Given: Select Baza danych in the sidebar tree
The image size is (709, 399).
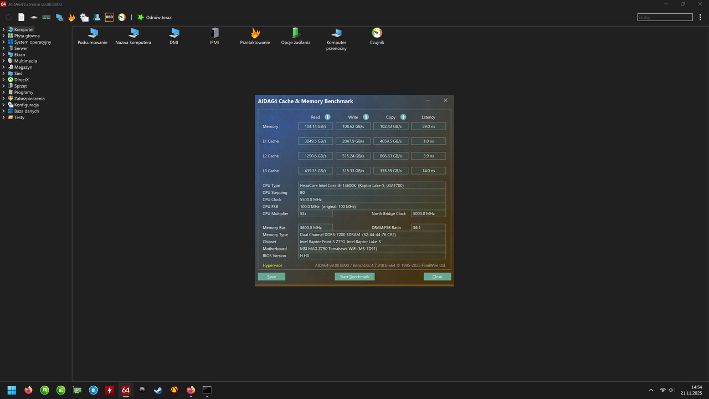Looking at the screenshot, I should (x=27, y=111).
